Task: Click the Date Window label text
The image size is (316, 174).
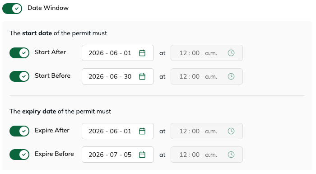Action: pyautogui.click(x=48, y=8)
